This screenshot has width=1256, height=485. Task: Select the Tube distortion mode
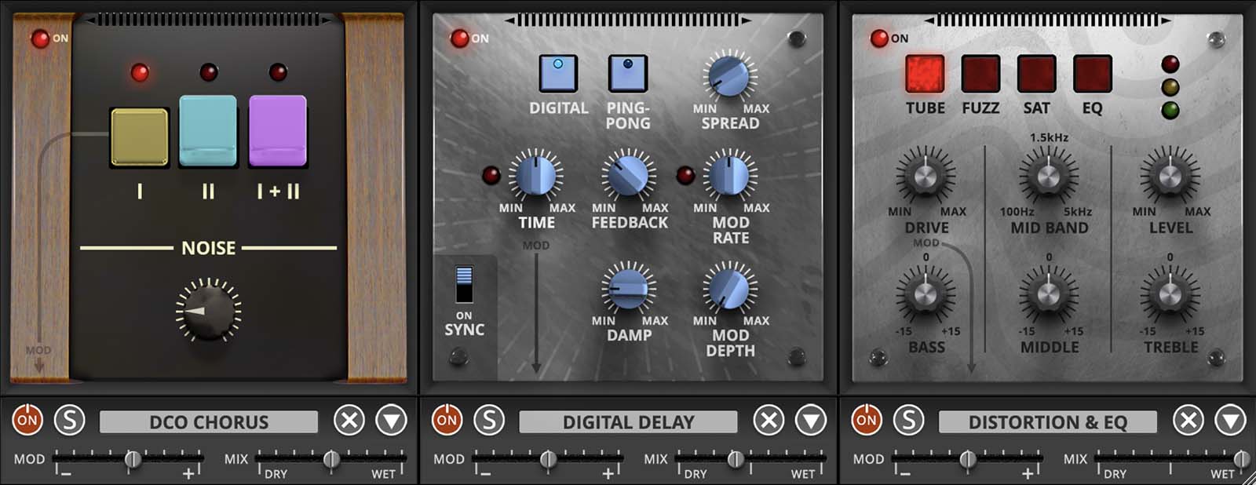pyautogui.click(x=925, y=75)
